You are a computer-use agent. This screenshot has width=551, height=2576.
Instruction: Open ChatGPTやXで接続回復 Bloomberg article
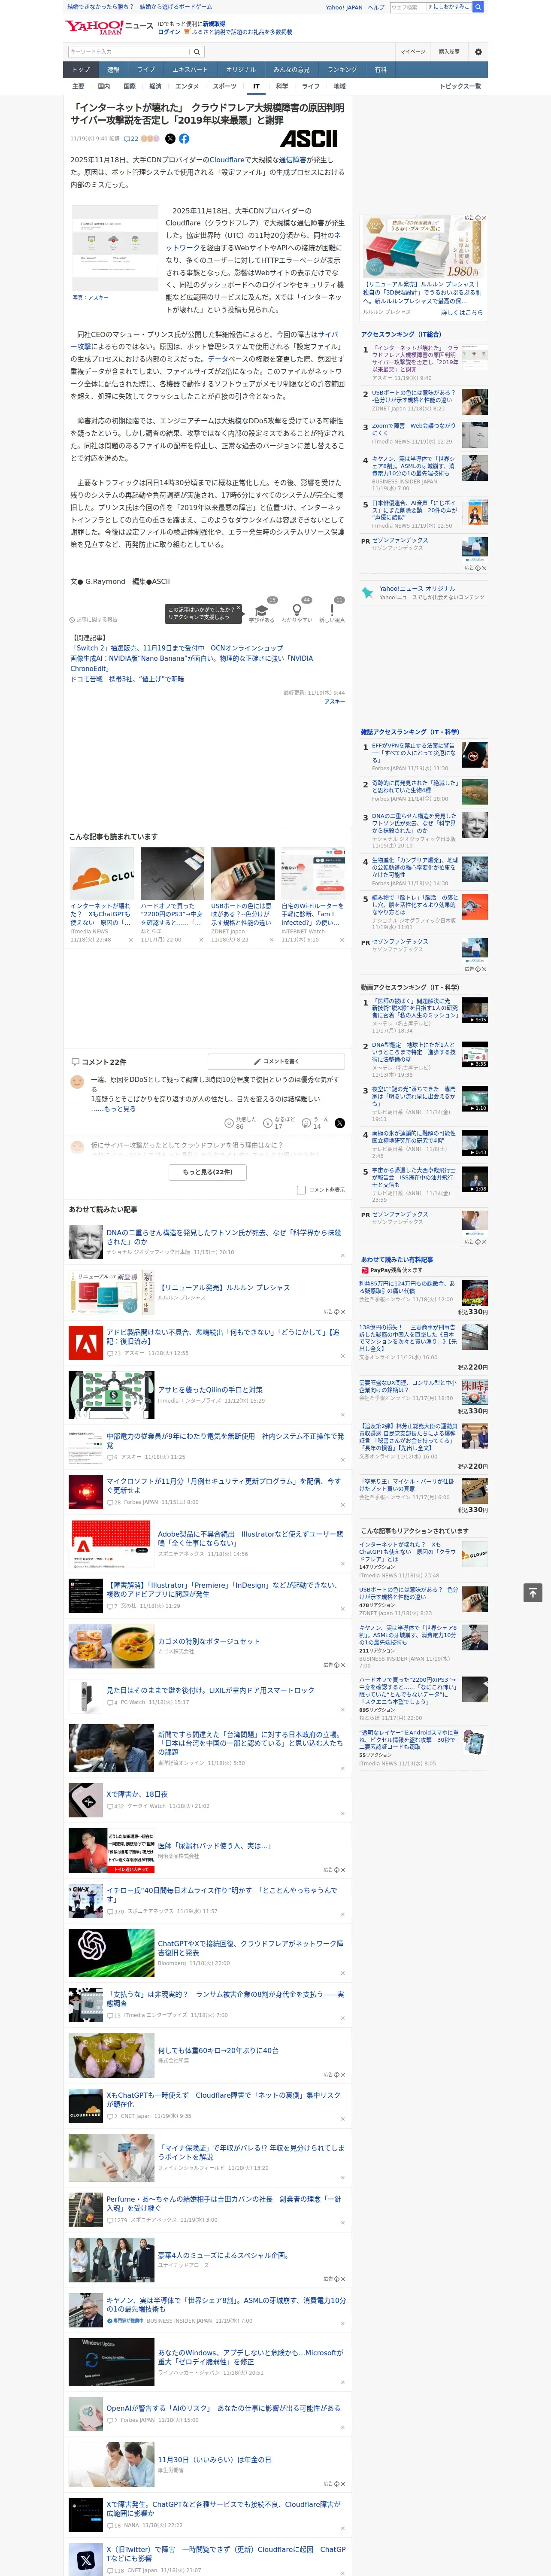click(x=250, y=1947)
